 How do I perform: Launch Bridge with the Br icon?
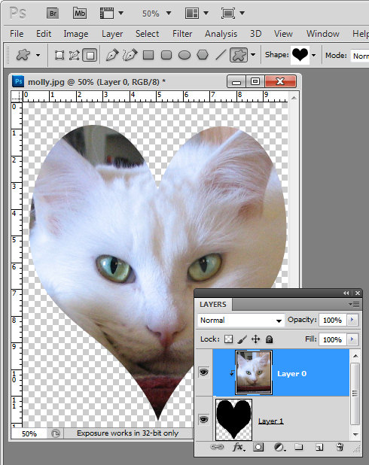(53, 13)
